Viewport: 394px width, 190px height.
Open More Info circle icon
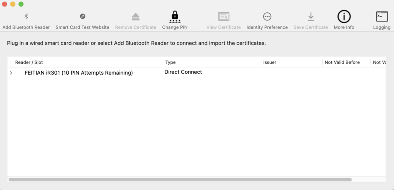pyautogui.click(x=344, y=17)
